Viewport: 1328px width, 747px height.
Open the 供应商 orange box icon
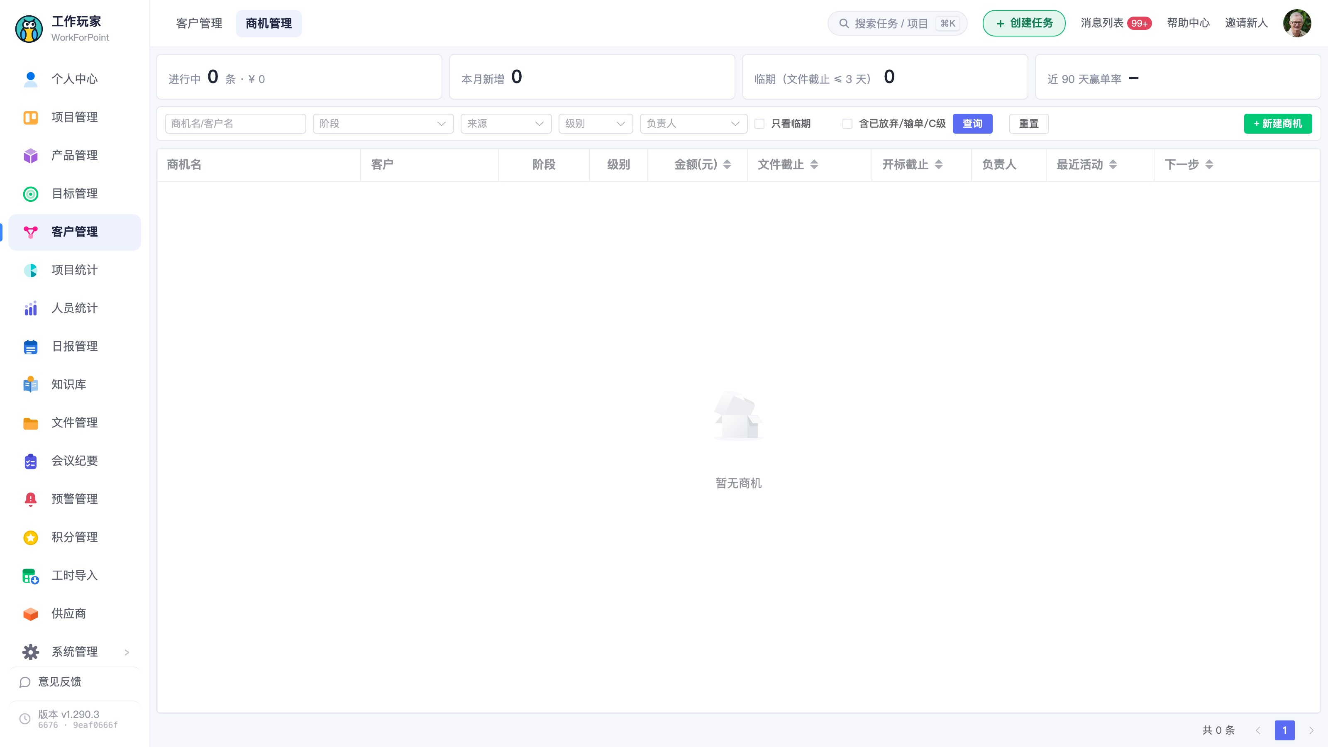pos(30,613)
